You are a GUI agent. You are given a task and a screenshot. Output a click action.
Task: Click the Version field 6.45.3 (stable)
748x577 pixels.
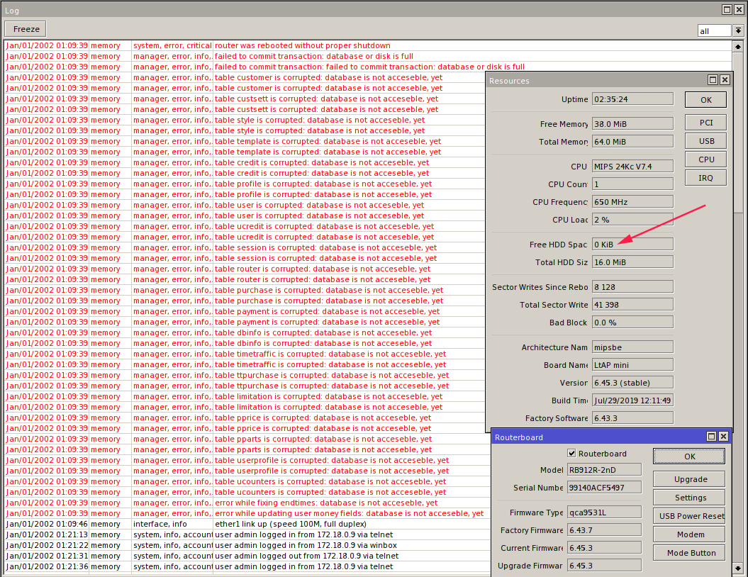(x=632, y=383)
